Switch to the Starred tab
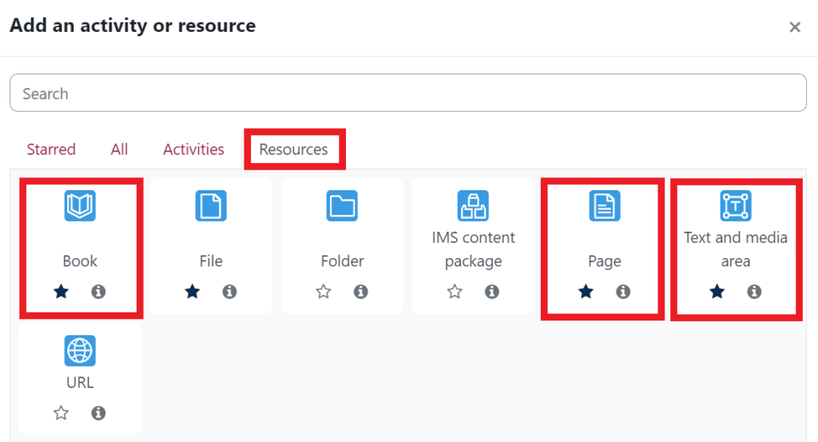 tap(51, 149)
